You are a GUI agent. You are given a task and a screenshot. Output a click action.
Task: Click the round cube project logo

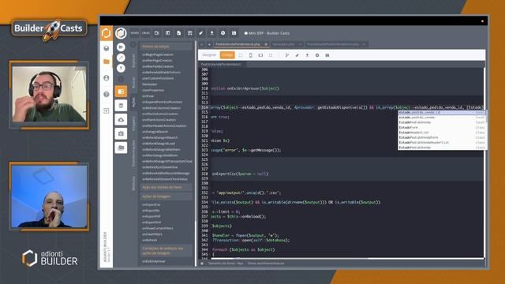coord(121,33)
